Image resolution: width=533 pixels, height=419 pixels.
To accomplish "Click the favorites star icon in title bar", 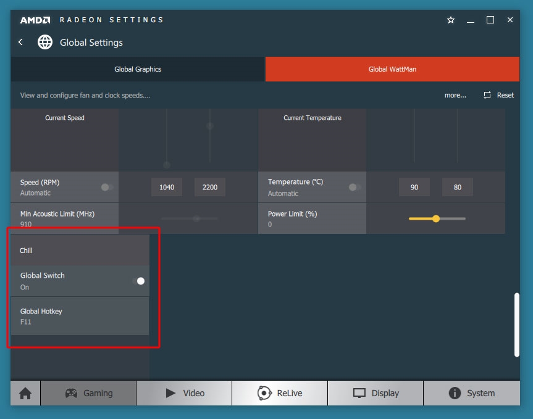I will coord(451,20).
